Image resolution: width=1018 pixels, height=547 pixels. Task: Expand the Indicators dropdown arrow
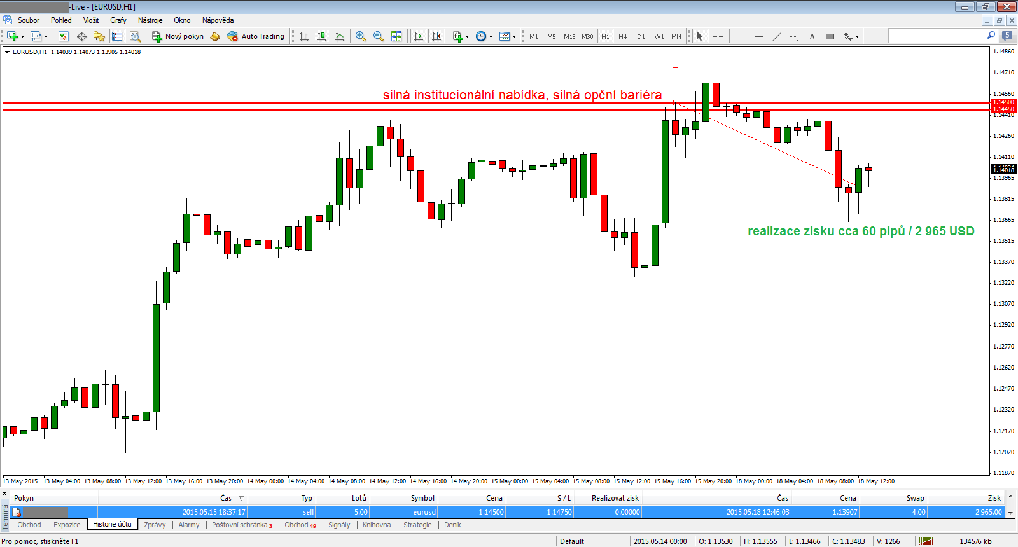pyautogui.click(x=468, y=37)
